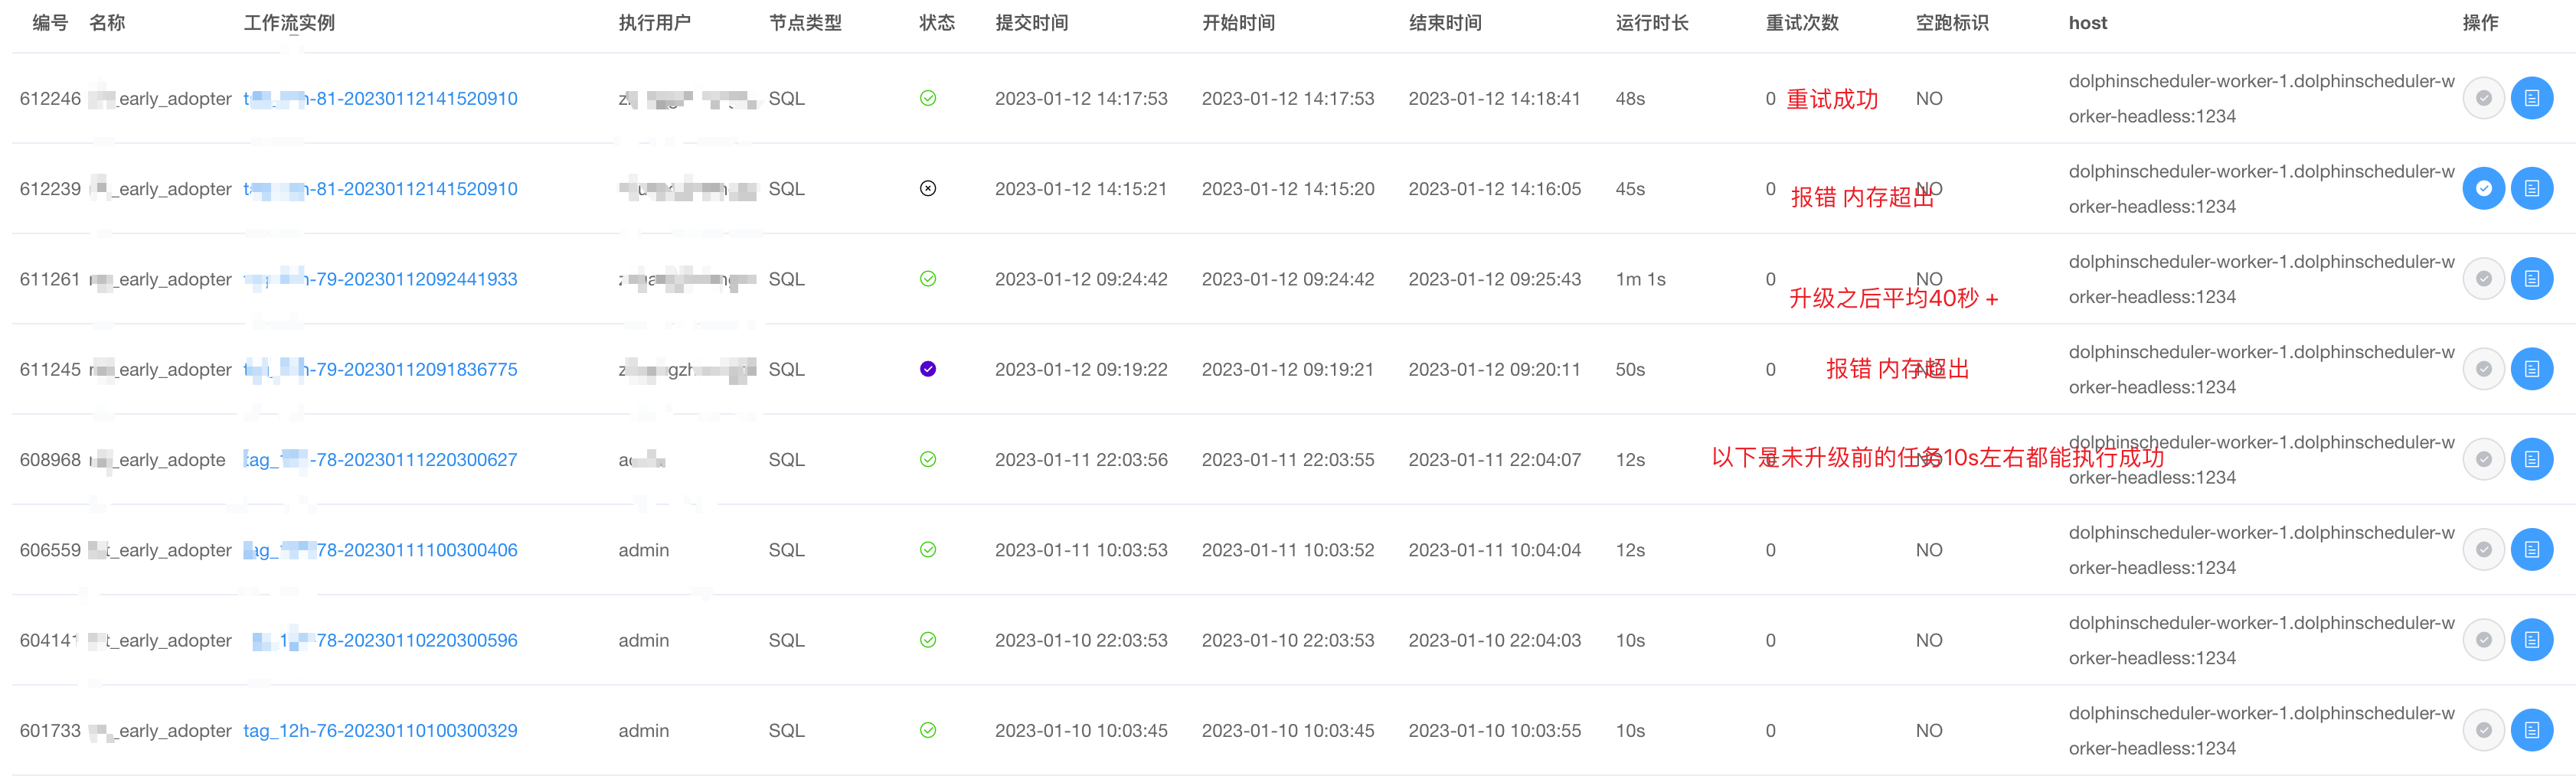The image size is (2576, 779).
Task: Click the greyed force-success icon for task 601733
Action: point(2483,730)
